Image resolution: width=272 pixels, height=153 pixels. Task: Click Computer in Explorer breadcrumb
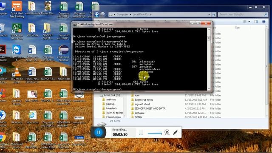(122, 14)
